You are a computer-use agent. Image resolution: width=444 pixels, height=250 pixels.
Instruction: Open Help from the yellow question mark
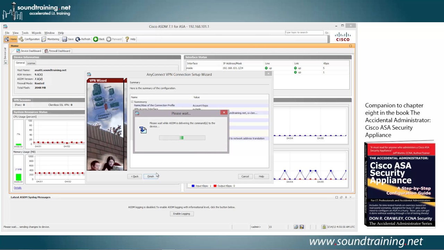[x=130, y=39]
